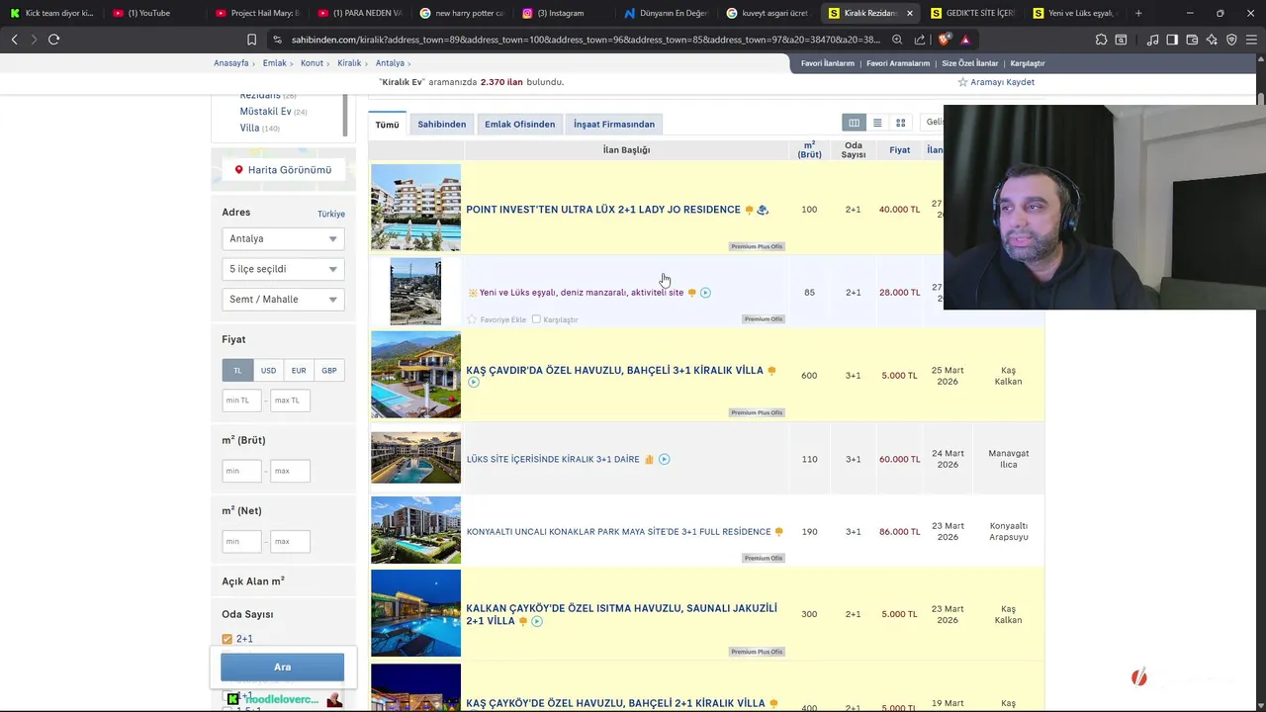Screen dimensions: 1266x712
Task: Open Harita Görünümü map view button
Action: [283, 170]
